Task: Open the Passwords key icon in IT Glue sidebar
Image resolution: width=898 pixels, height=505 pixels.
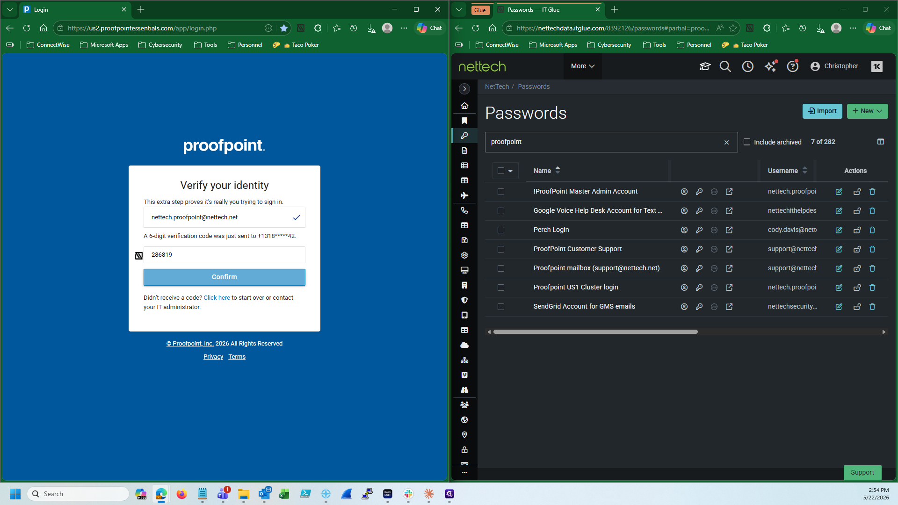Action: (464, 136)
